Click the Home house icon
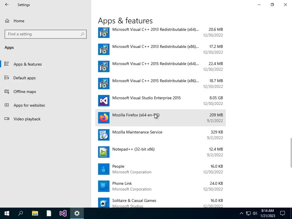Screen dimensions: 292x219 coord(7,21)
